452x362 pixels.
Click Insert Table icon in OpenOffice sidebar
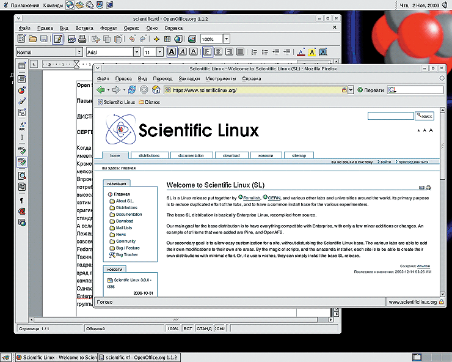(x=22, y=66)
